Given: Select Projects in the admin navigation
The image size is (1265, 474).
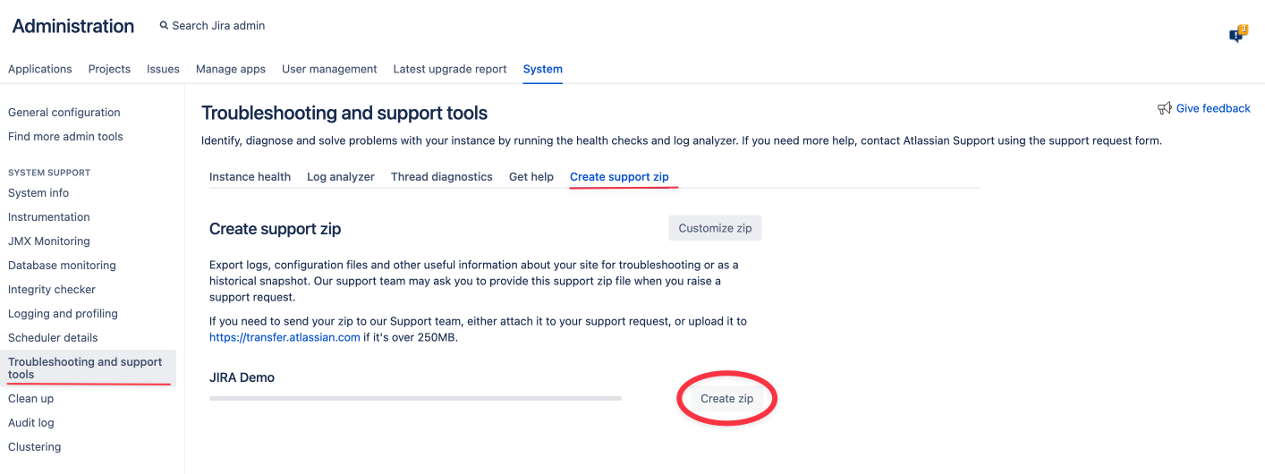Looking at the screenshot, I should (109, 69).
